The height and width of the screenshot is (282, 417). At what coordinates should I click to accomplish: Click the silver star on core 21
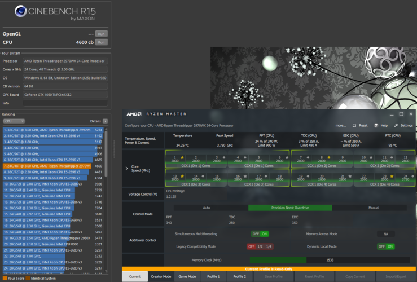(350, 176)
